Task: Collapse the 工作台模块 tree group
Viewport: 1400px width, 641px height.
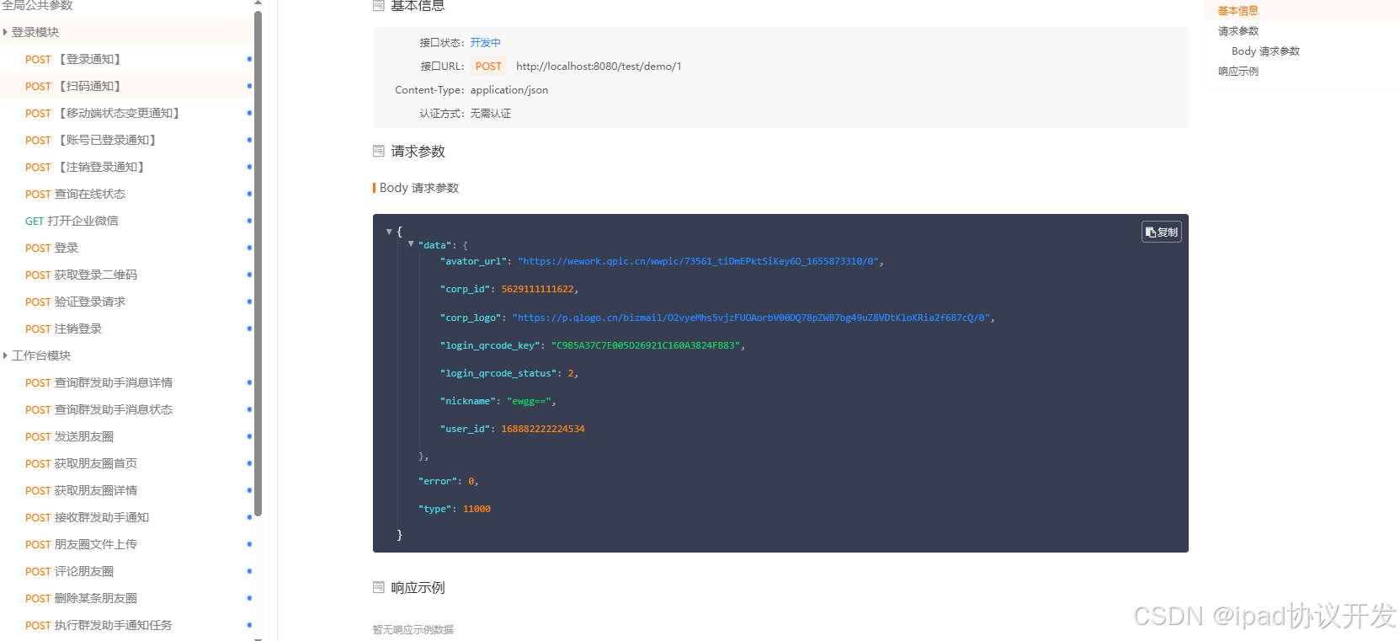Action: 5,355
